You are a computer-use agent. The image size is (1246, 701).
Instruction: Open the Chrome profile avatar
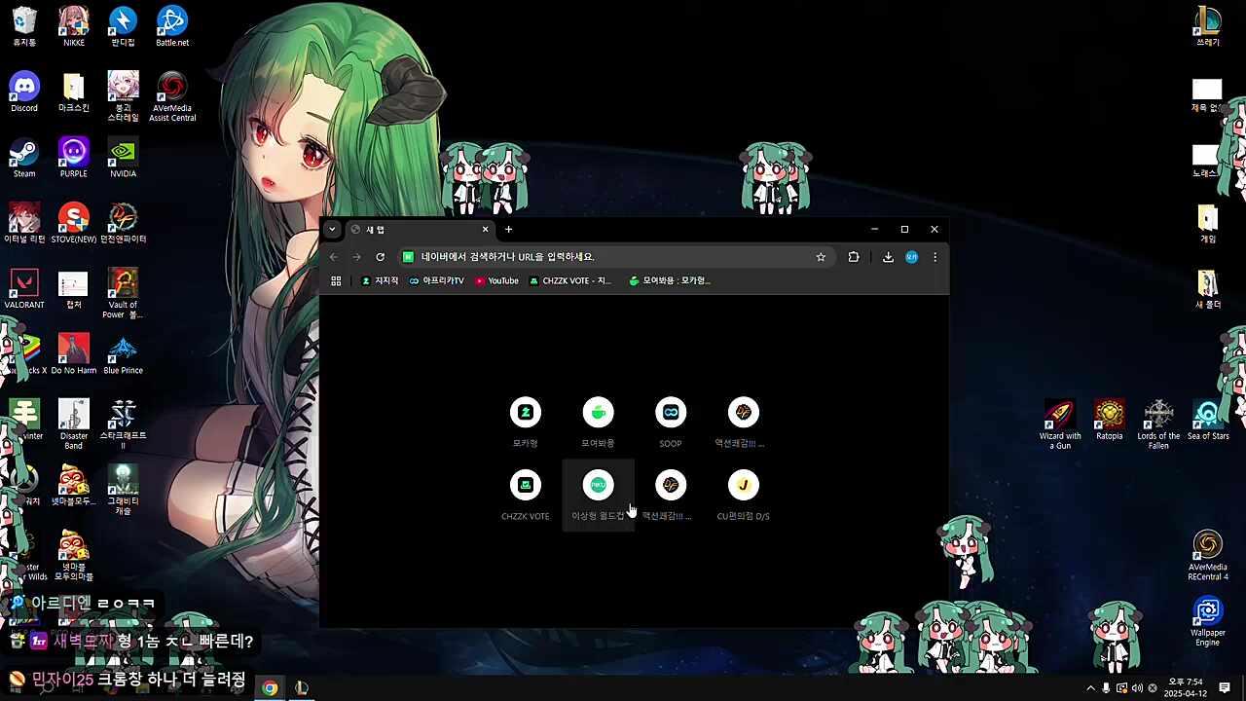click(911, 257)
